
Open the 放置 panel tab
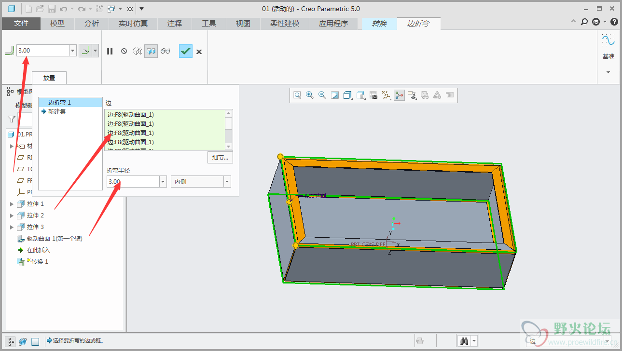click(x=49, y=78)
